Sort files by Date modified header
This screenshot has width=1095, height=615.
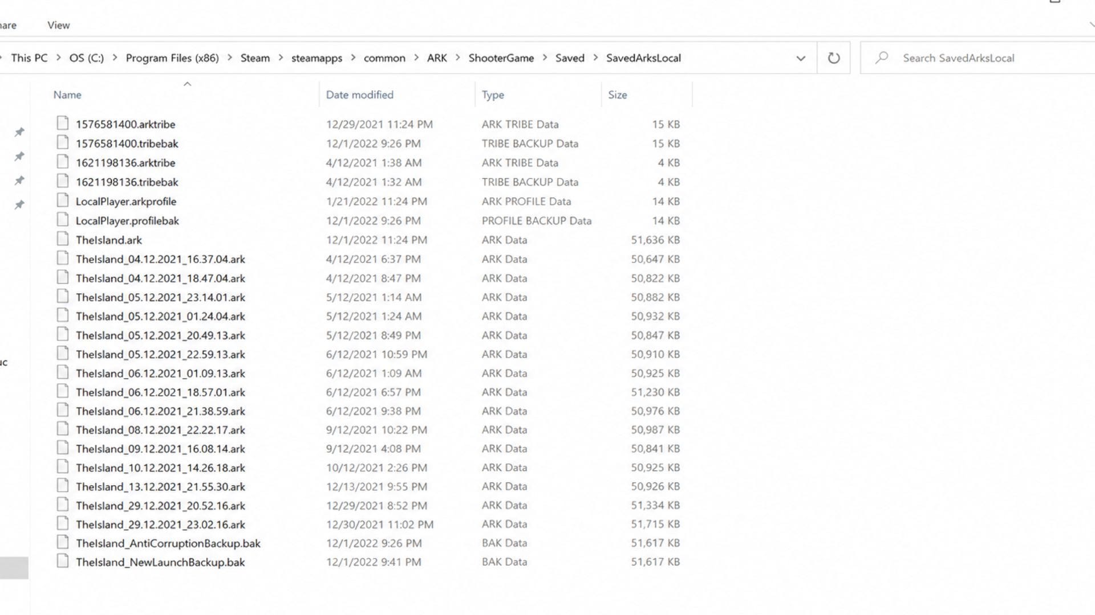pos(360,95)
